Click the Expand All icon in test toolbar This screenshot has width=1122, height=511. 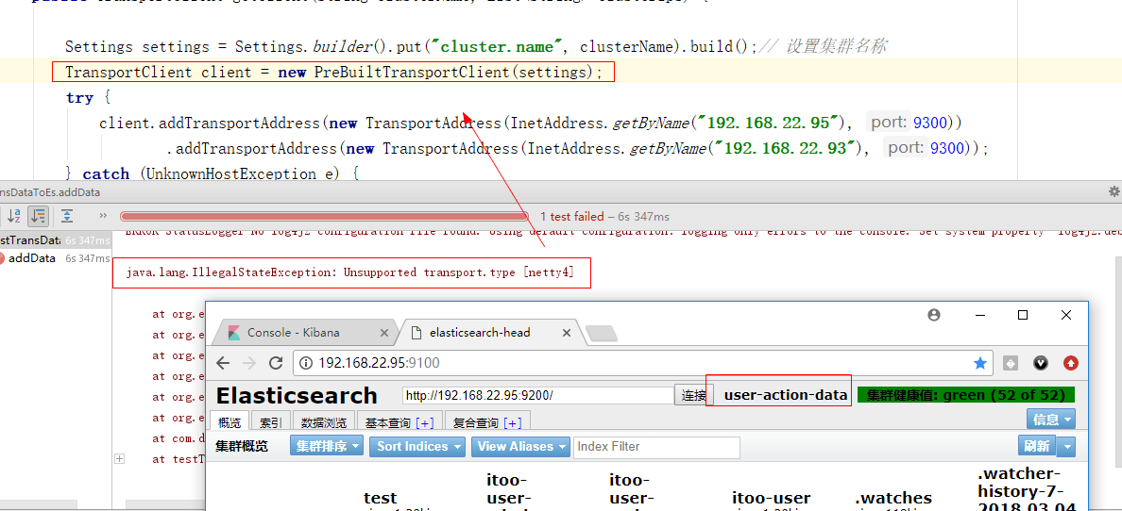[66, 216]
